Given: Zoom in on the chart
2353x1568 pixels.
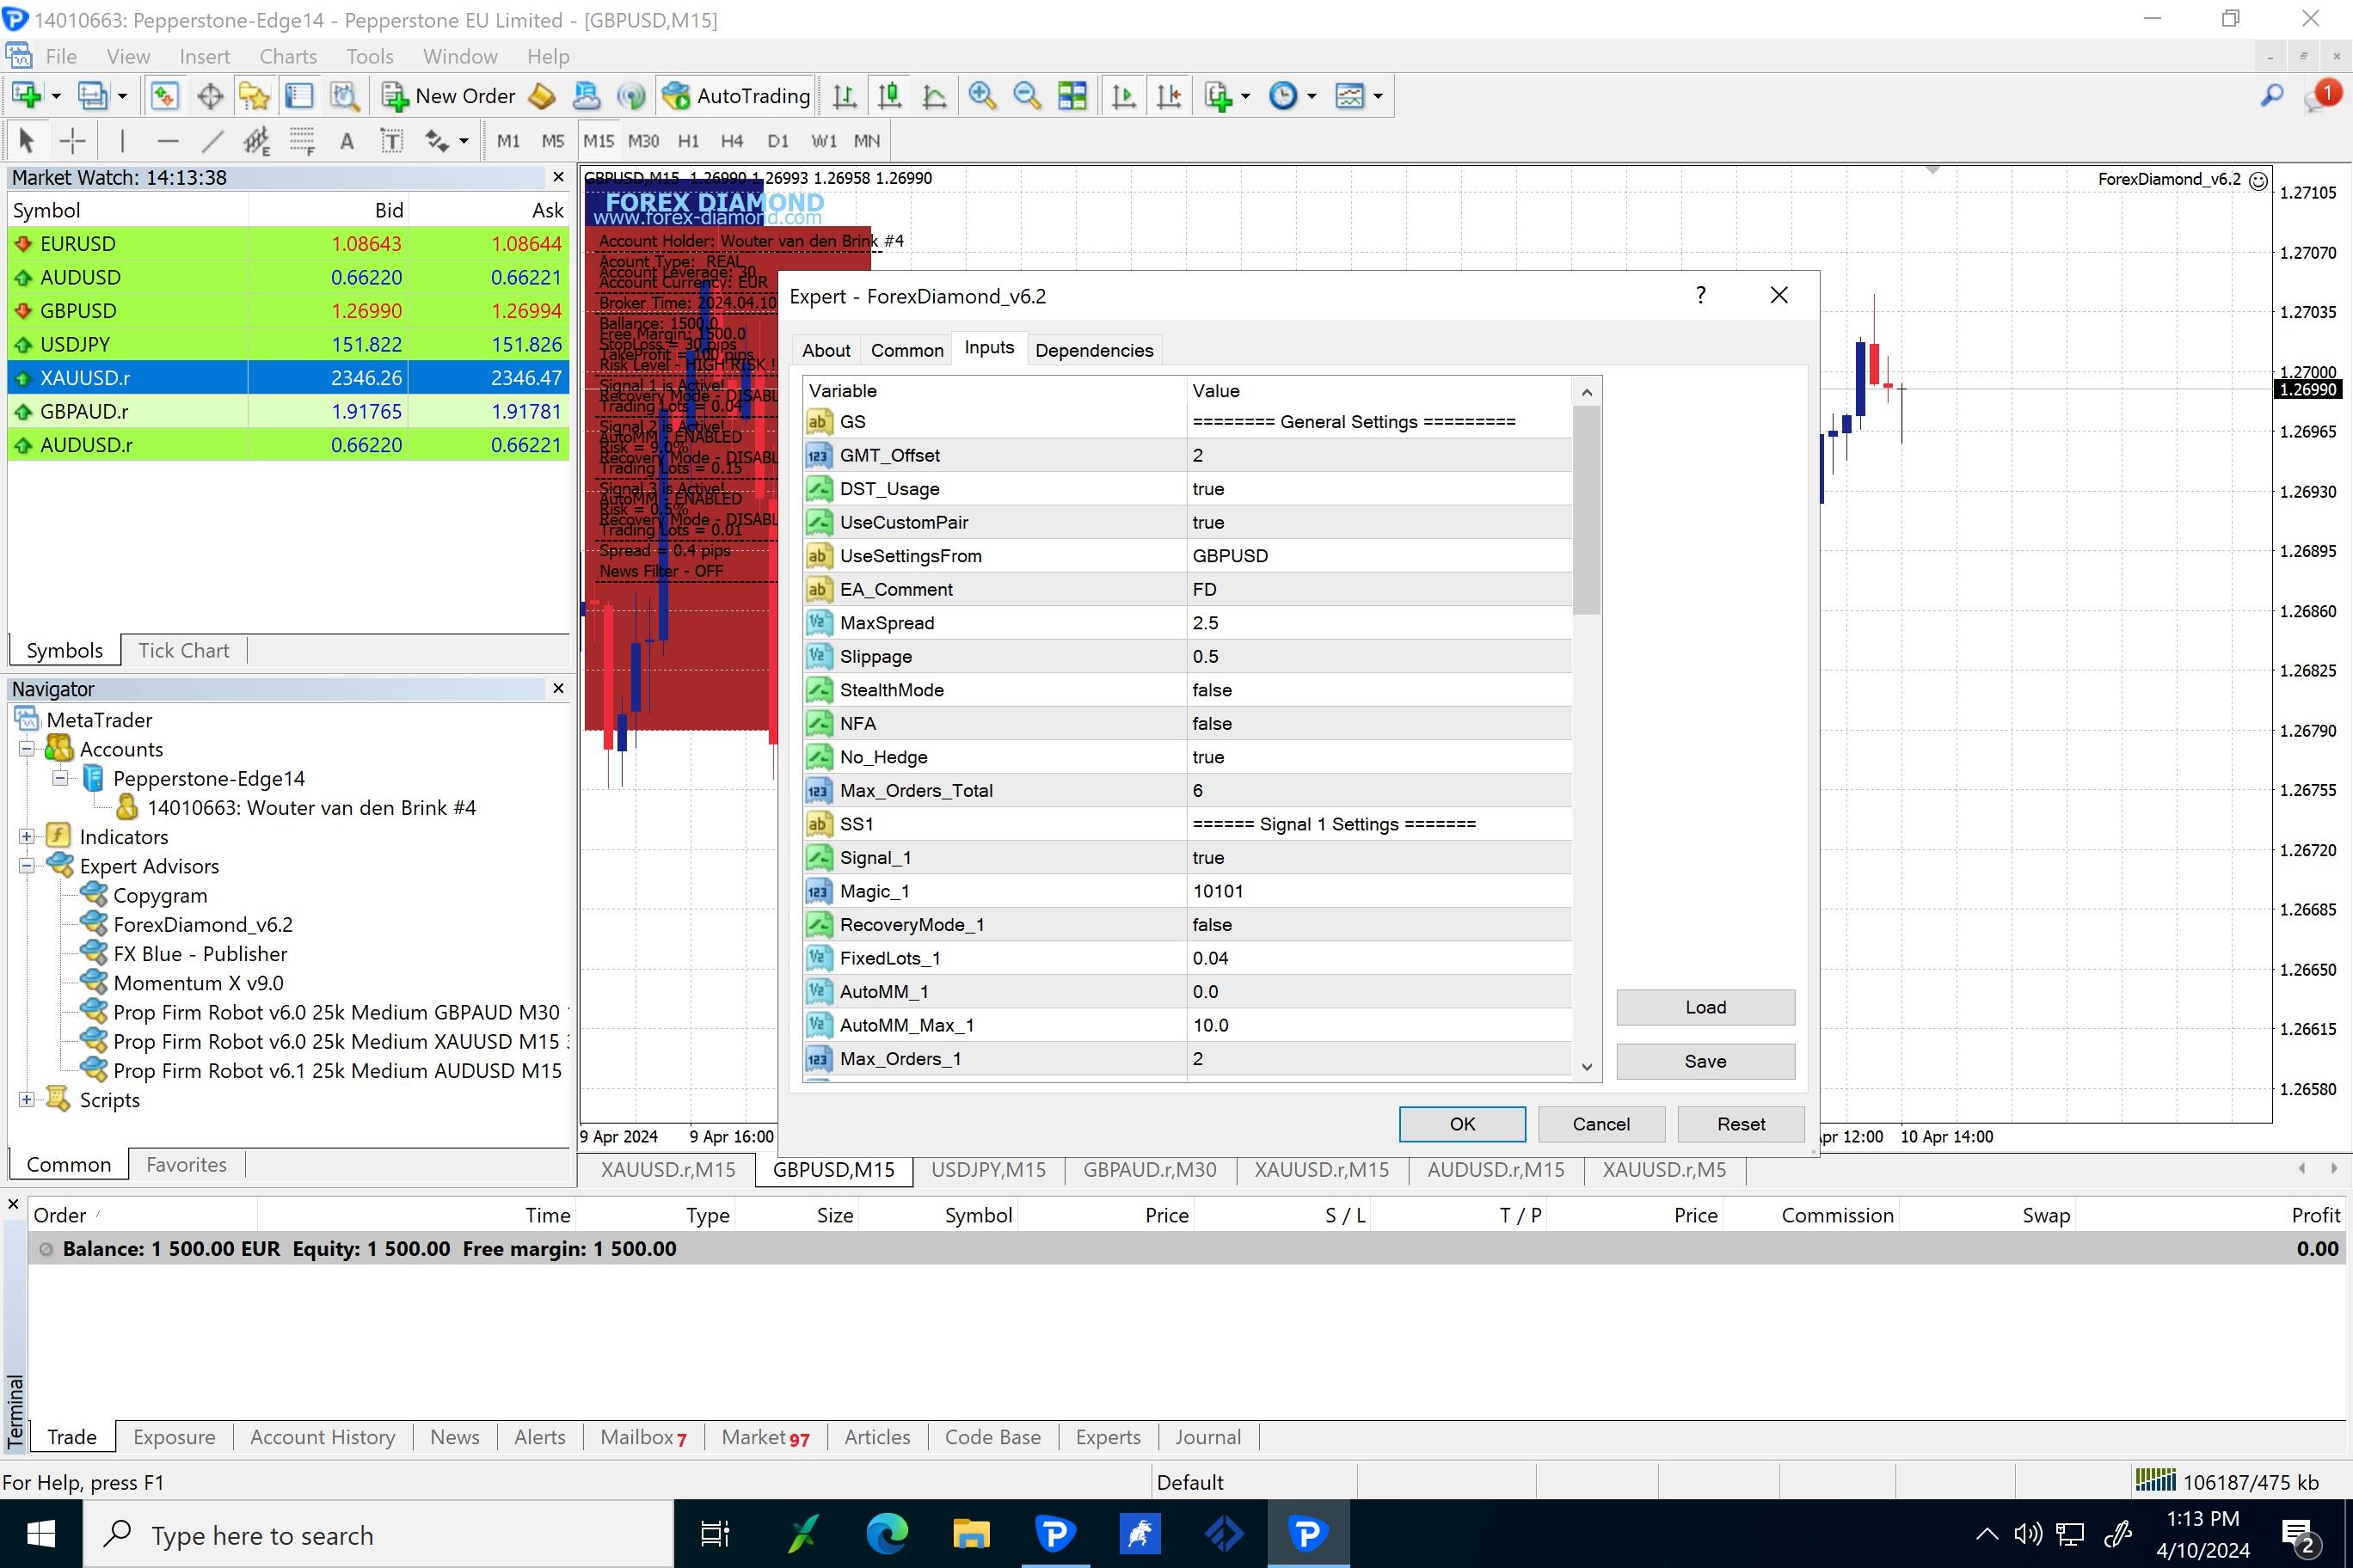Looking at the screenshot, I should 982,96.
